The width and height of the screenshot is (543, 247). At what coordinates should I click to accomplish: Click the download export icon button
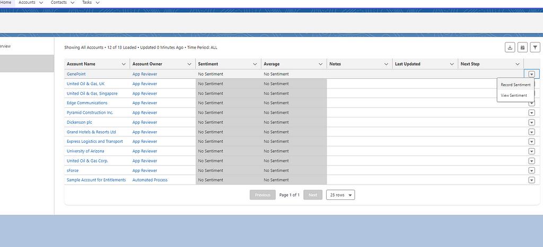(510, 48)
